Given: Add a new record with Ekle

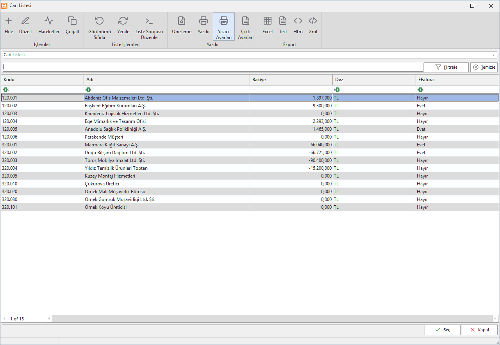Looking at the screenshot, I should [x=9, y=25].
